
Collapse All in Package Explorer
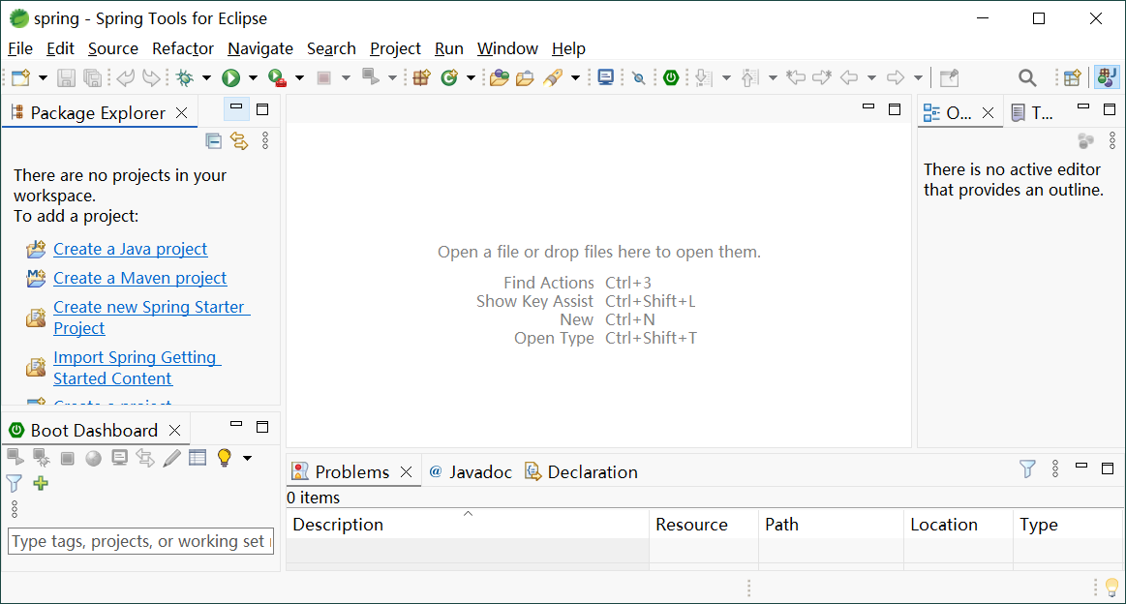(213, 140)
